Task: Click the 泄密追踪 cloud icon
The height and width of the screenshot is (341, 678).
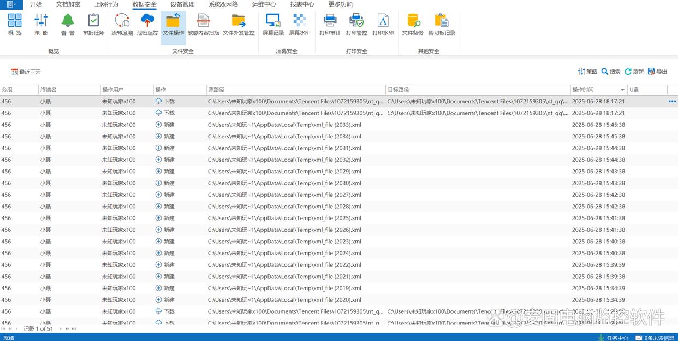Action: pos(147,25)
